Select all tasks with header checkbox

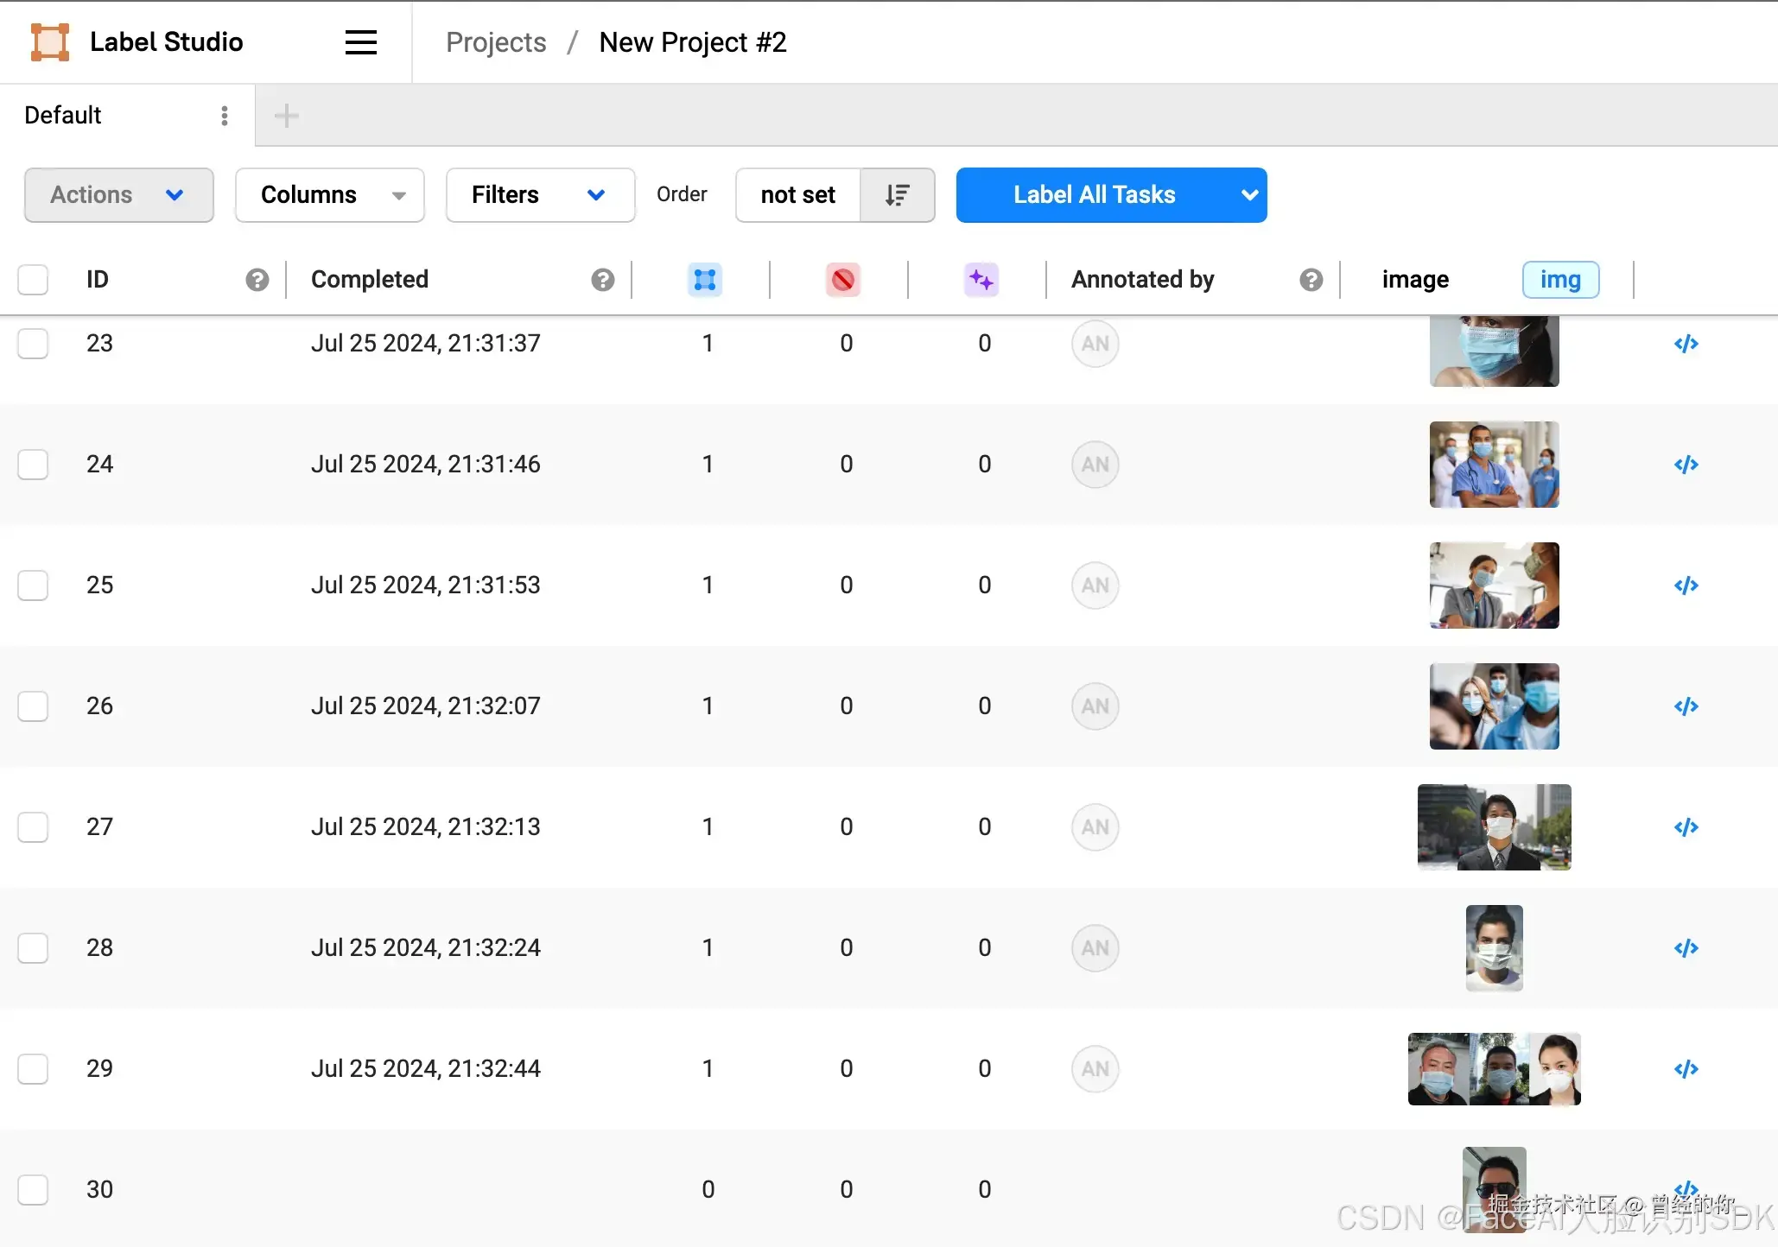click(x=33, y=280)
